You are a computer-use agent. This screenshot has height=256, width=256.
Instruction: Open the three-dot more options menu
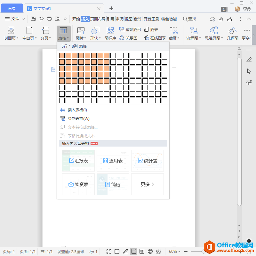tap(241, 19)
